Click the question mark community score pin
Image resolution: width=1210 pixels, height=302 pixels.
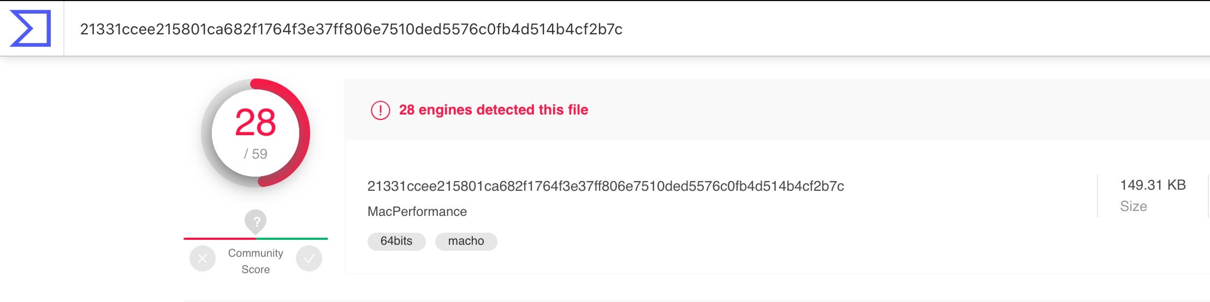(x=256, y=221)
